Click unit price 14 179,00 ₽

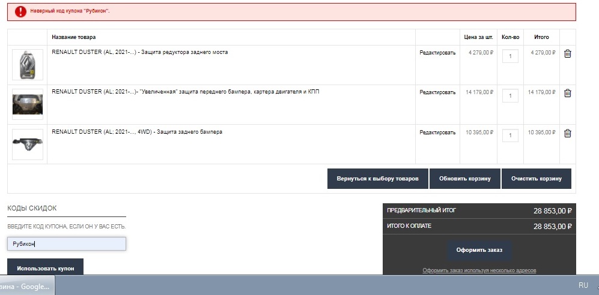pyautogui.click(x=479, y=92)
